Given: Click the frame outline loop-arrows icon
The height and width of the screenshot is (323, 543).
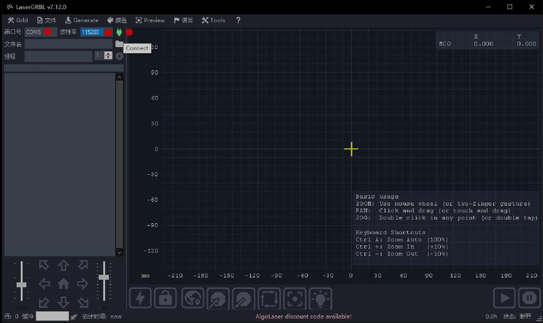Looking at the screenshot, I should (269, 299).
